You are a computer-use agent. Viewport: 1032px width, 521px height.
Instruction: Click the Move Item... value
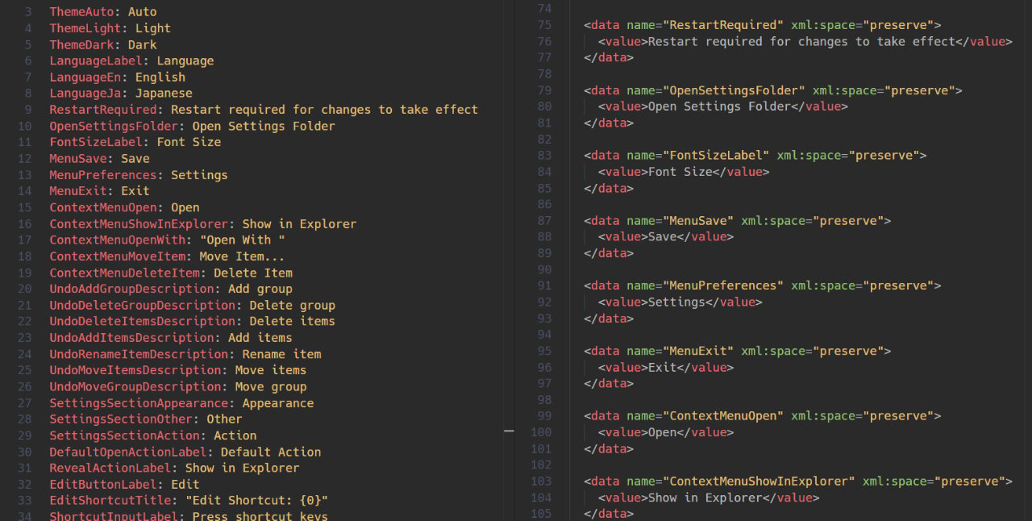(243, 256)
